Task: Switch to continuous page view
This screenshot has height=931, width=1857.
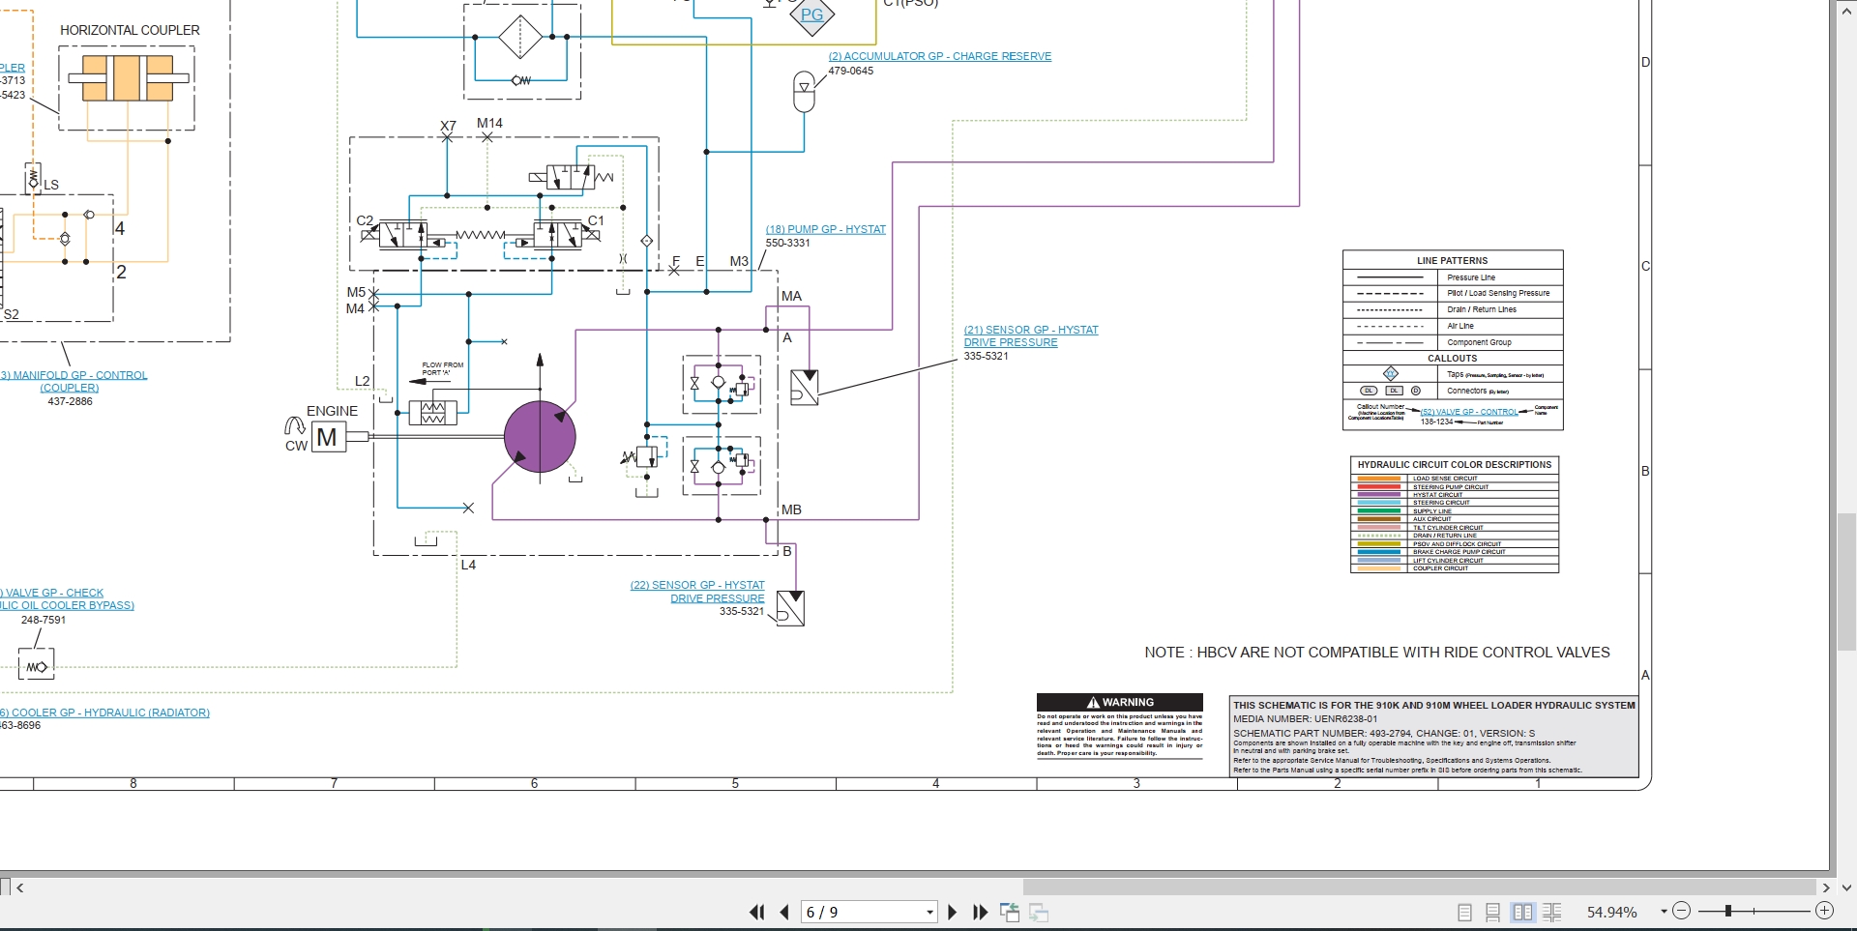Action: tap(1492, 912)
